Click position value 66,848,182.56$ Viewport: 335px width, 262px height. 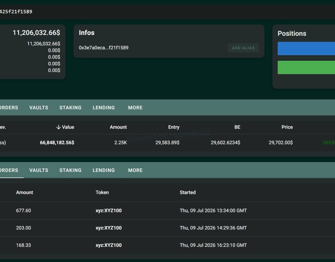click(57, 143)
